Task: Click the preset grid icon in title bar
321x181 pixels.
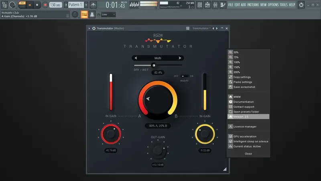Action: (187, 28)
